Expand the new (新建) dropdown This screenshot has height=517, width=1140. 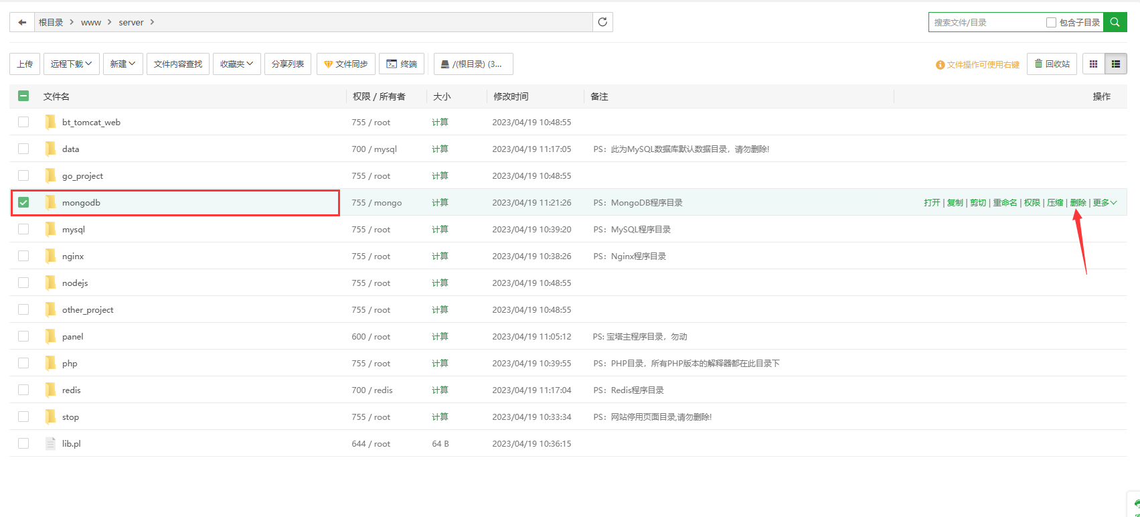coord(123,64)
